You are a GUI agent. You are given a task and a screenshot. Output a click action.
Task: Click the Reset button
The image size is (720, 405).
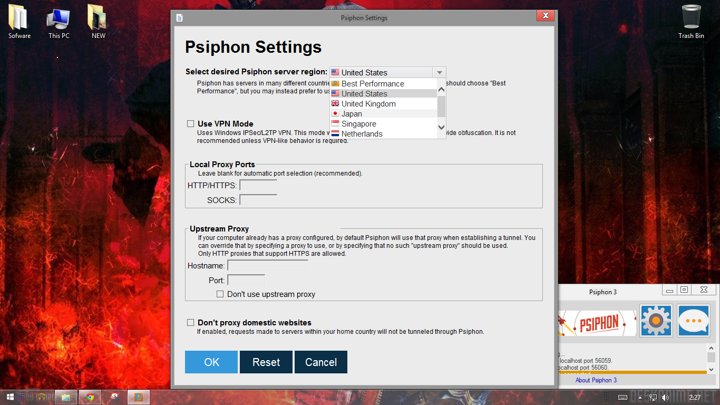[266, 362]
